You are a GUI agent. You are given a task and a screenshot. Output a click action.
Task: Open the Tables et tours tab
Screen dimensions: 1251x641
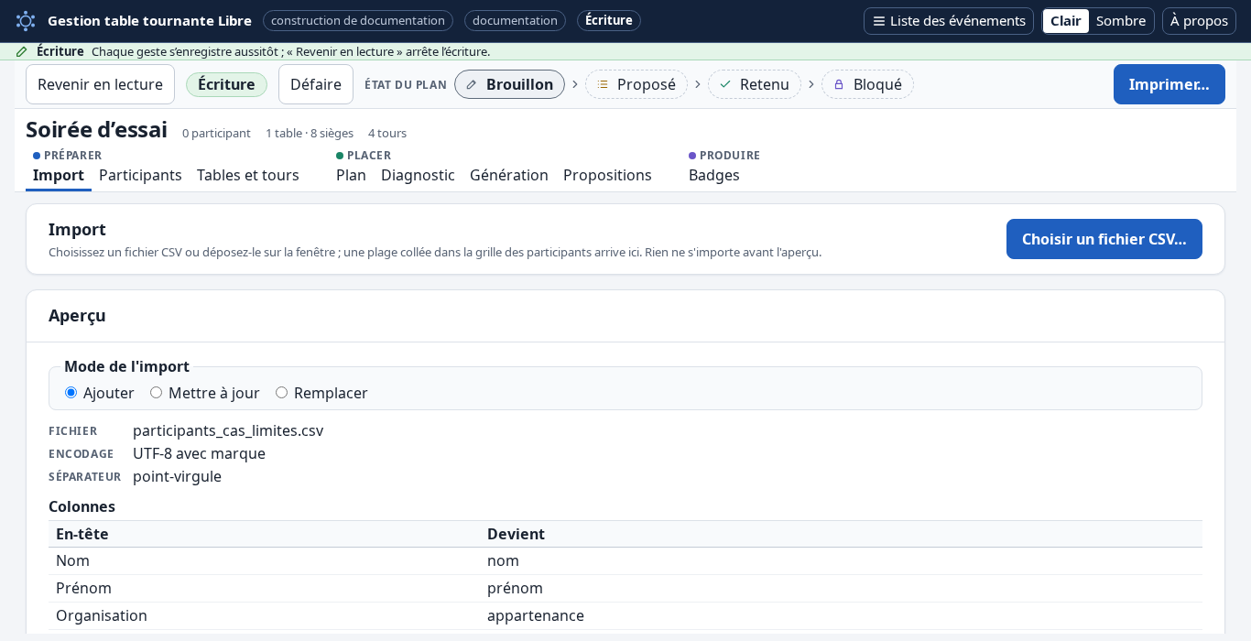coord(248,175)
